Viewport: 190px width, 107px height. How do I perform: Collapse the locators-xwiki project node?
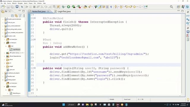coord(3,36)
